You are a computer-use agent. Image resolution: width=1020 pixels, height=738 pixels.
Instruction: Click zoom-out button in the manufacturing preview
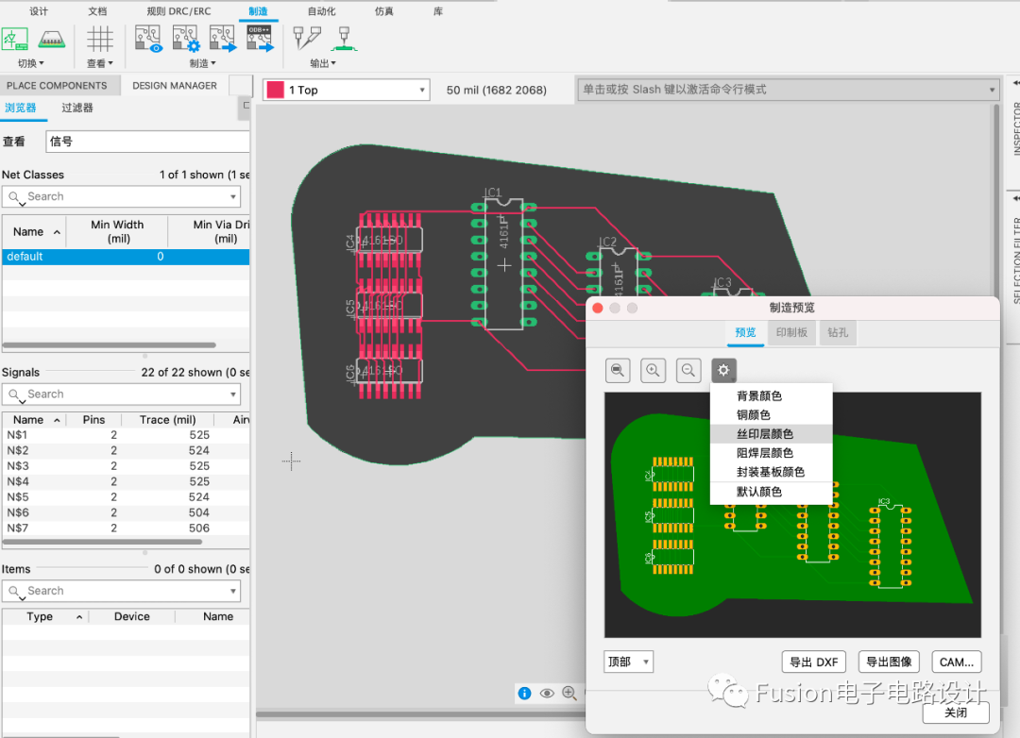coord(688,371)
